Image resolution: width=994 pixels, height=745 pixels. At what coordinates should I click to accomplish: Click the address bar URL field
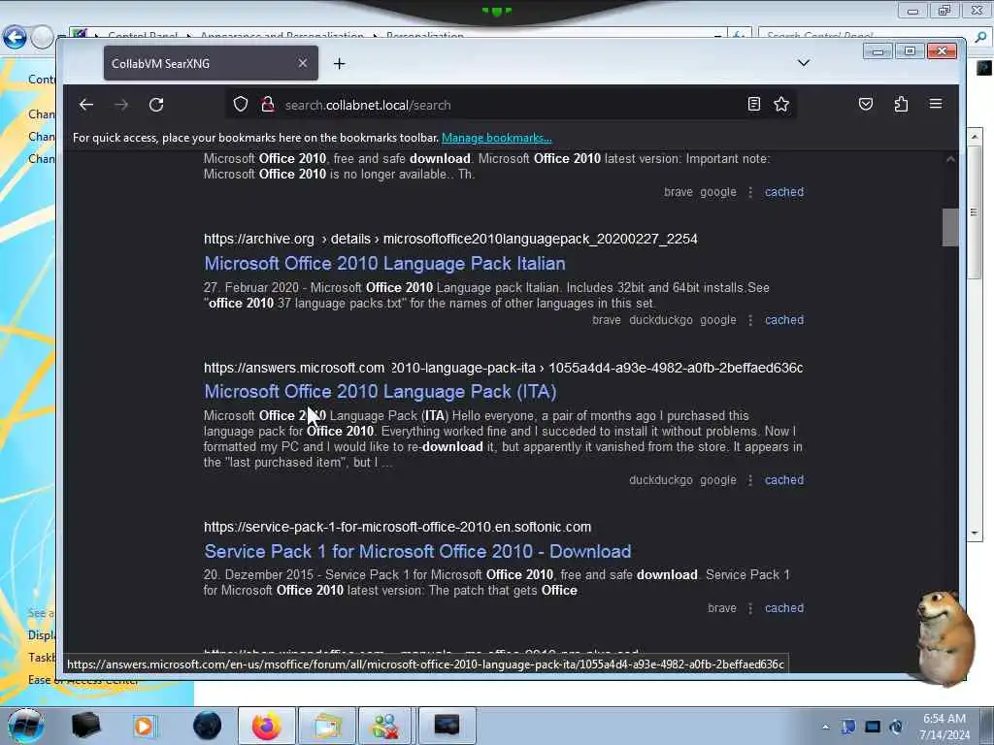[511, 105]
